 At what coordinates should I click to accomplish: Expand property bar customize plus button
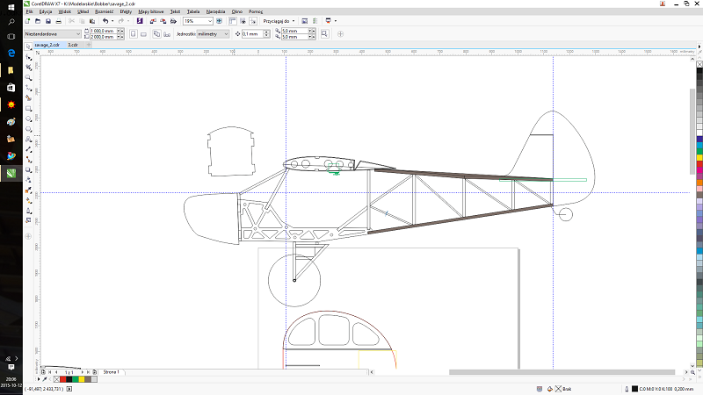click(340, 34)
